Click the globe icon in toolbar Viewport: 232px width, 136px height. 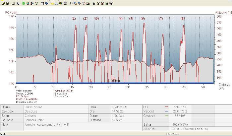(x=27, y=3)
